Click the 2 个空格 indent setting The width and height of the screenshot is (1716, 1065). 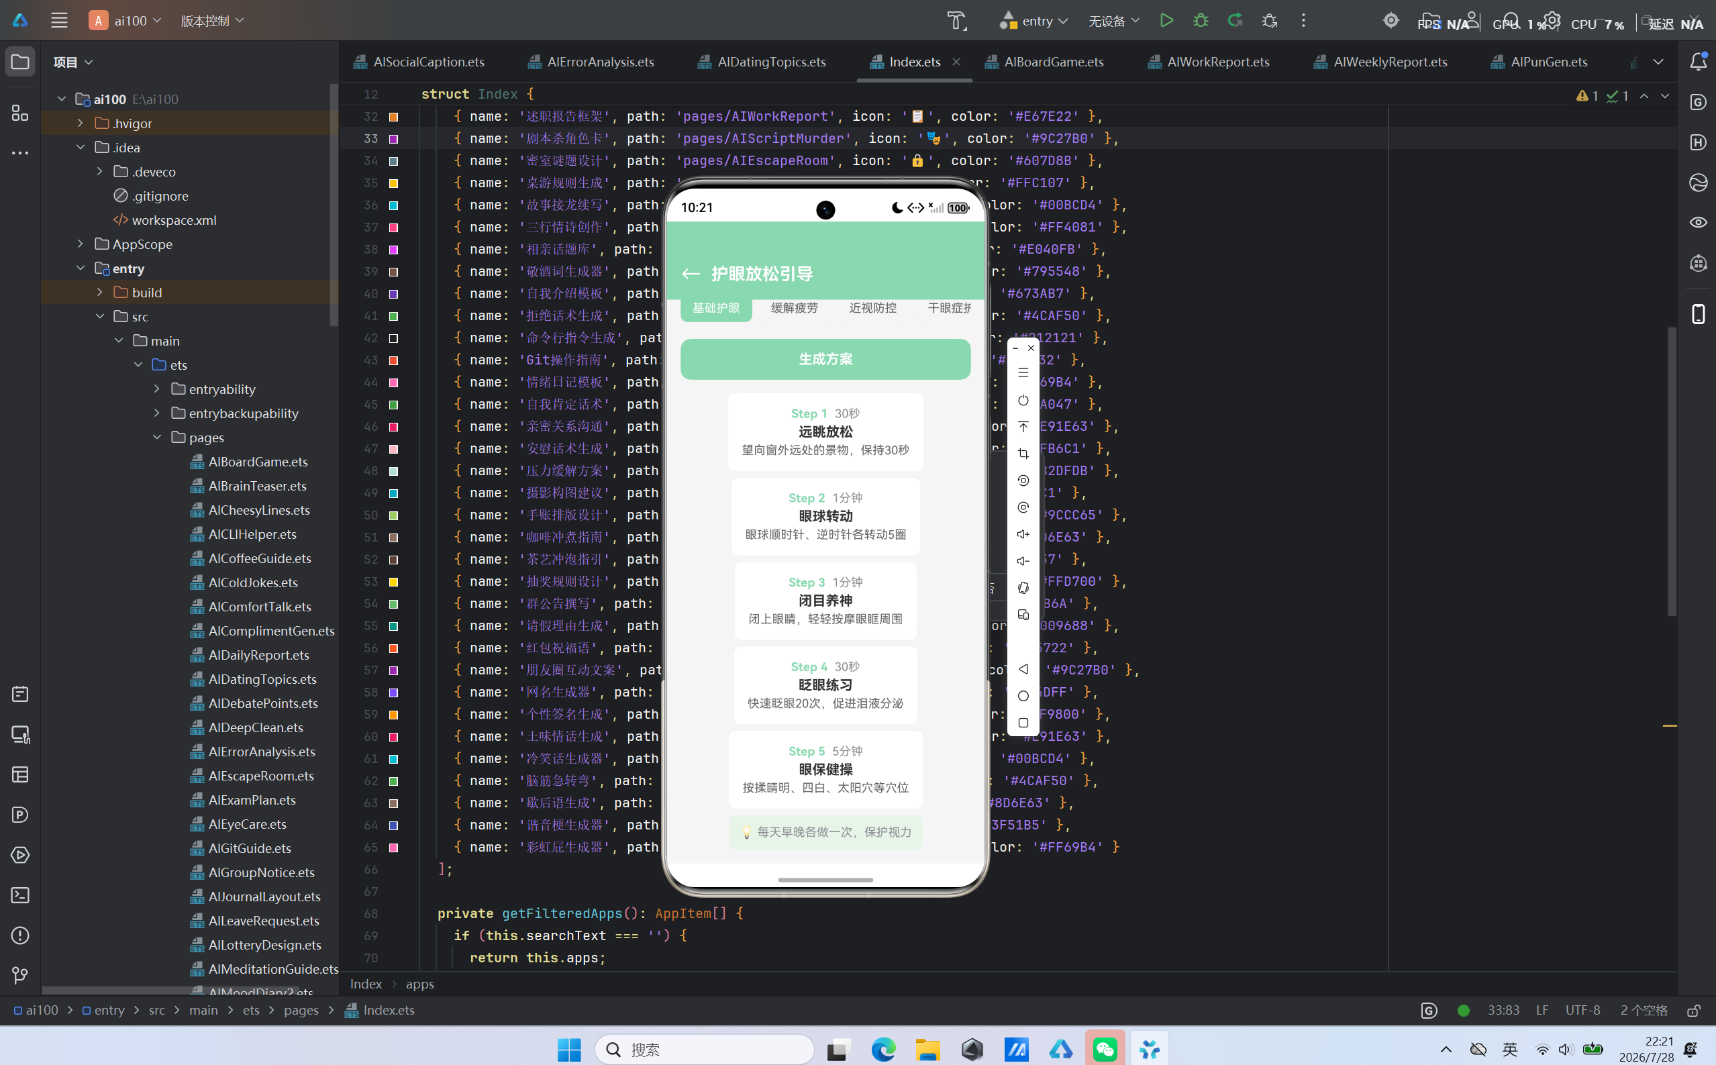(x=1644, y=1011)
